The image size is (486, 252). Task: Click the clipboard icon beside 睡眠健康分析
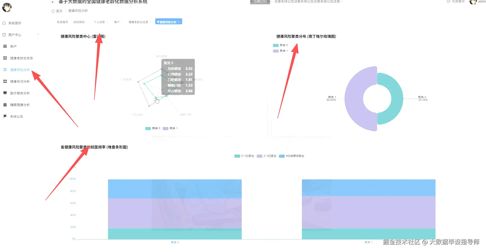pyautogui.click(x=5, y=105)
